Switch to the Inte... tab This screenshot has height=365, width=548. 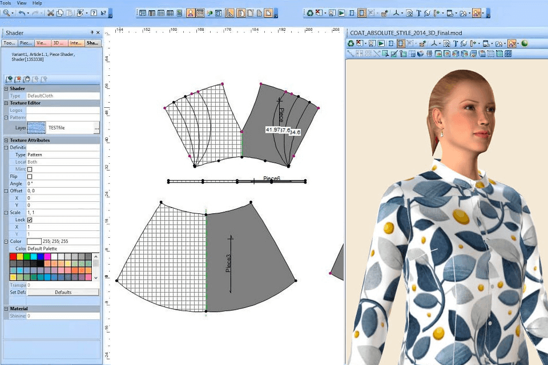pyautogui.click(x=75, y=43)
